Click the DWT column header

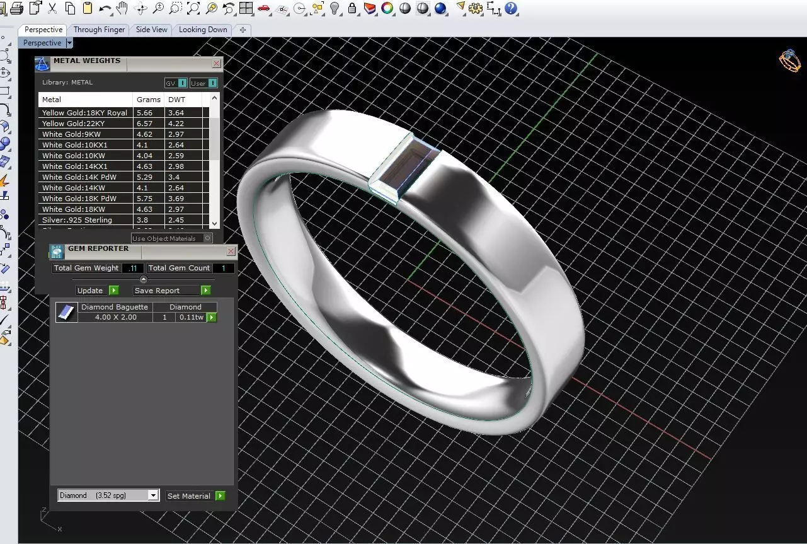pos(183,100)
